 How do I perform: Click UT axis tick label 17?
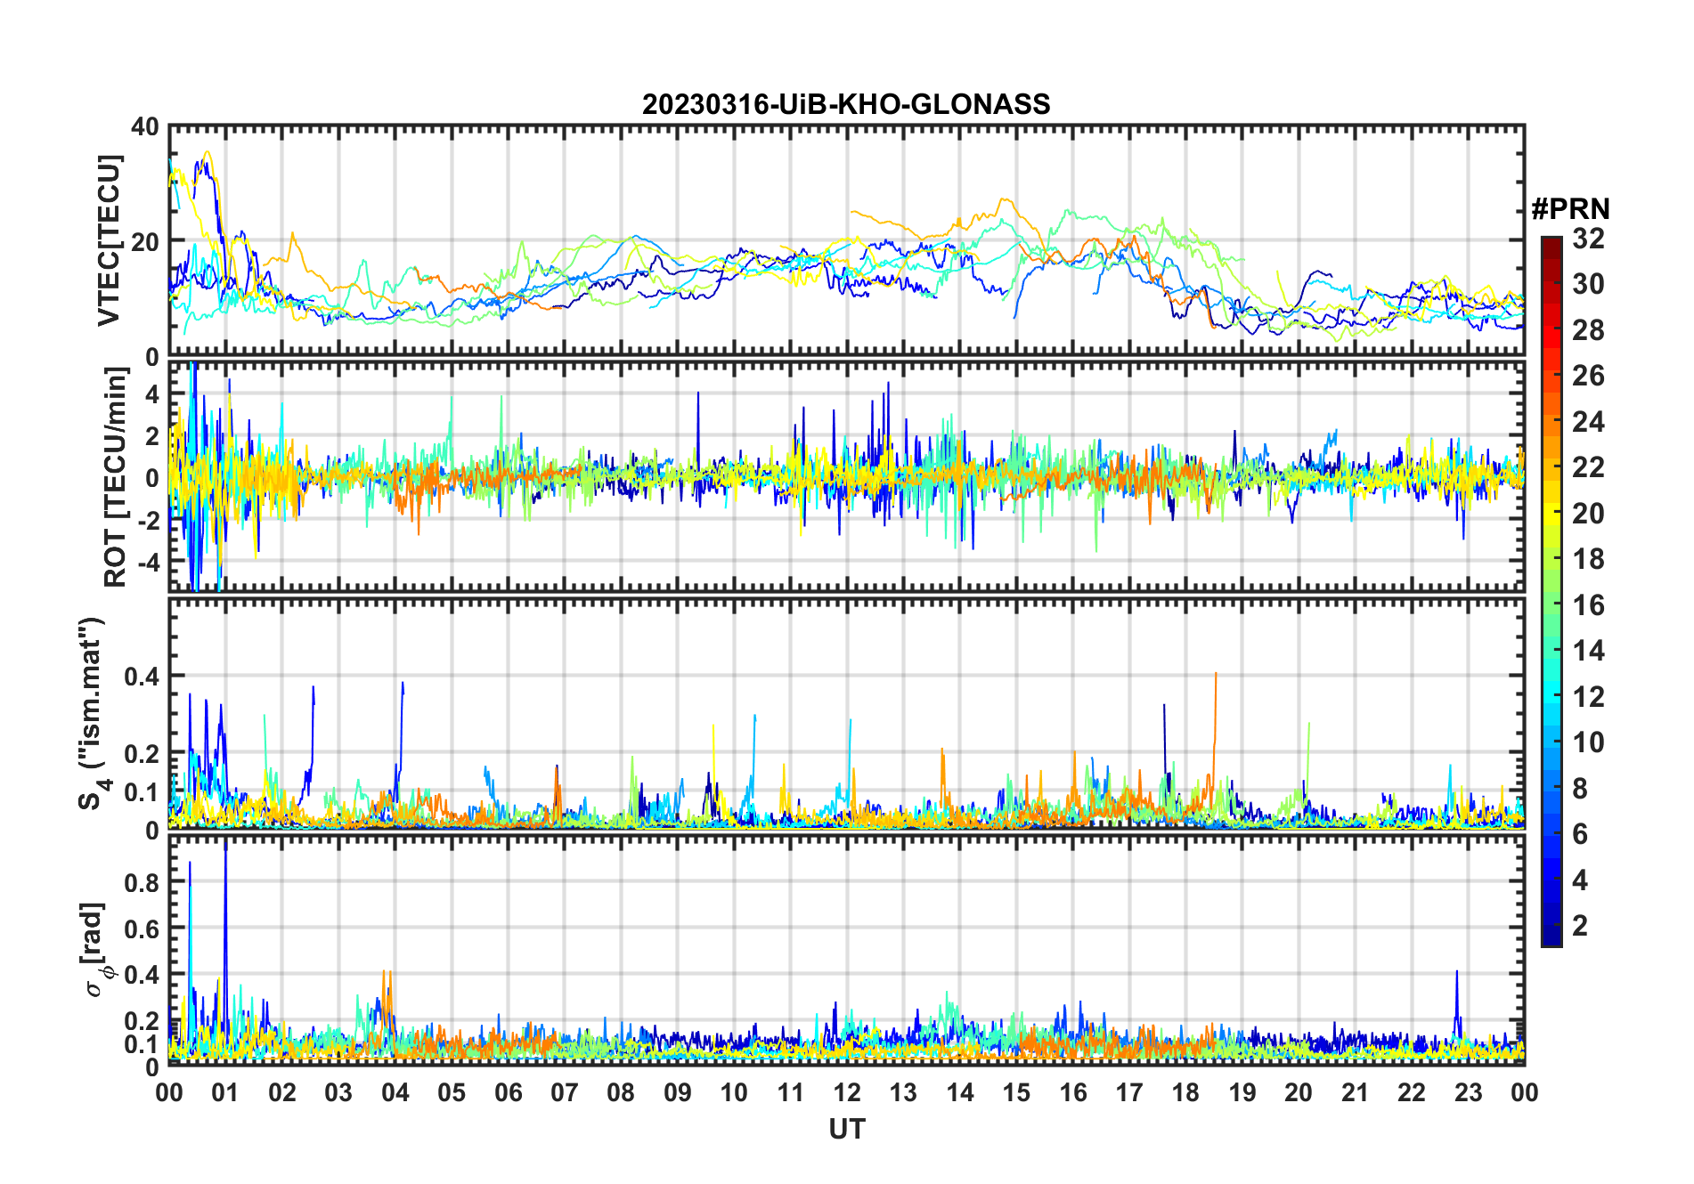click(1129, 1092)
